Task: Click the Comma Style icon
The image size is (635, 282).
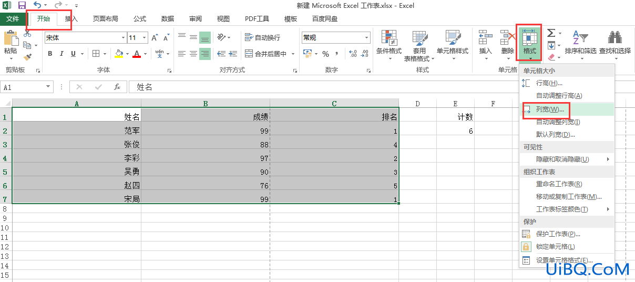Action: (337, 54)
